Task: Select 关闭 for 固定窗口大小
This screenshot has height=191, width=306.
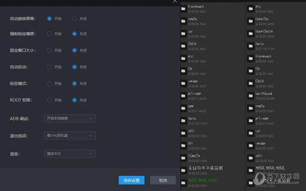Action: click(x=74, y=51)
